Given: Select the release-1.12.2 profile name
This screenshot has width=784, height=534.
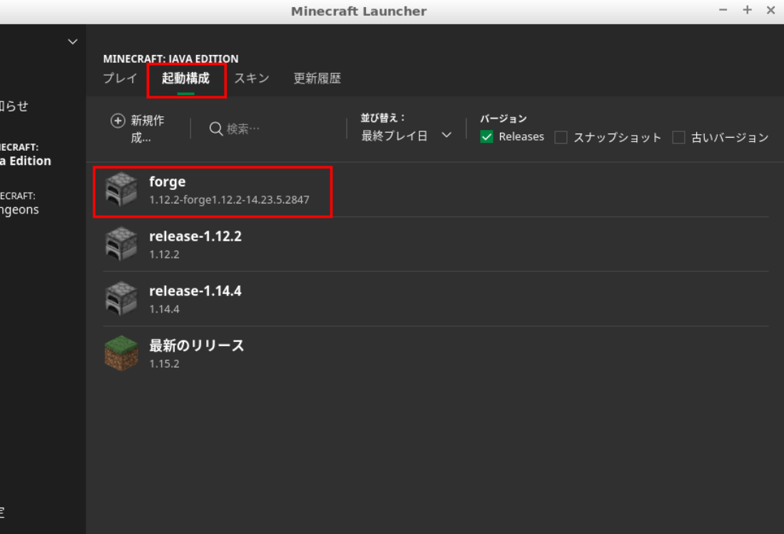Looking at the screenshot, I should [195, 236].
